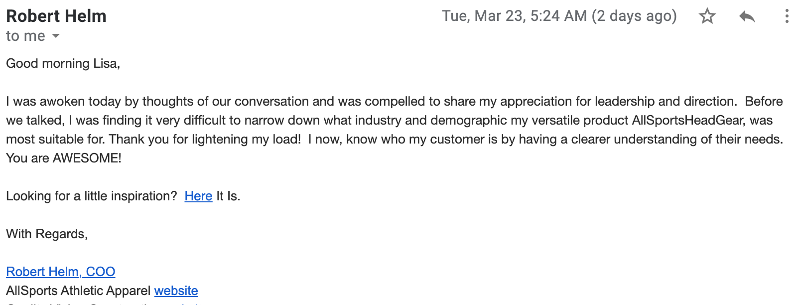Click the '(2 days ago)' relative date
The width and height of the screenshot is (798, 305).
coord(634,16)
